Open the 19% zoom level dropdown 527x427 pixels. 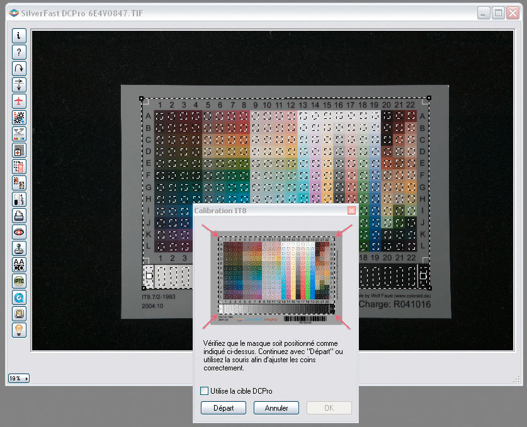18,379
